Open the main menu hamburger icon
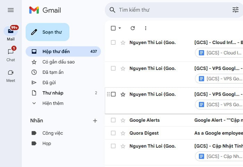This screenshot has height=167, width=243. point(11,10)
